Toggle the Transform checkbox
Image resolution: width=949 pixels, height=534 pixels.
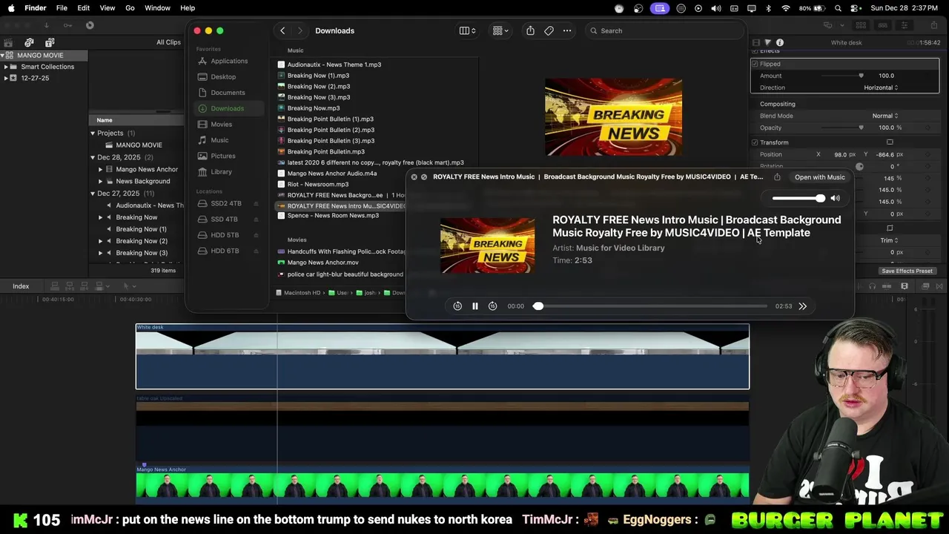pos(755,142)
